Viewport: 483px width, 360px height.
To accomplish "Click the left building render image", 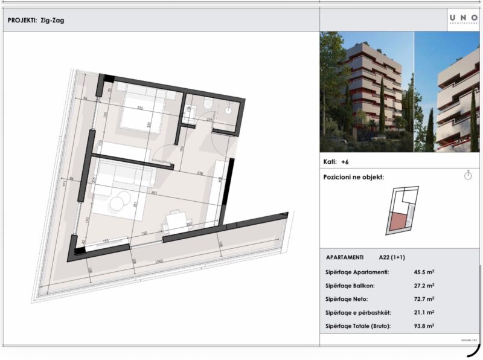I will pos(366,92).
